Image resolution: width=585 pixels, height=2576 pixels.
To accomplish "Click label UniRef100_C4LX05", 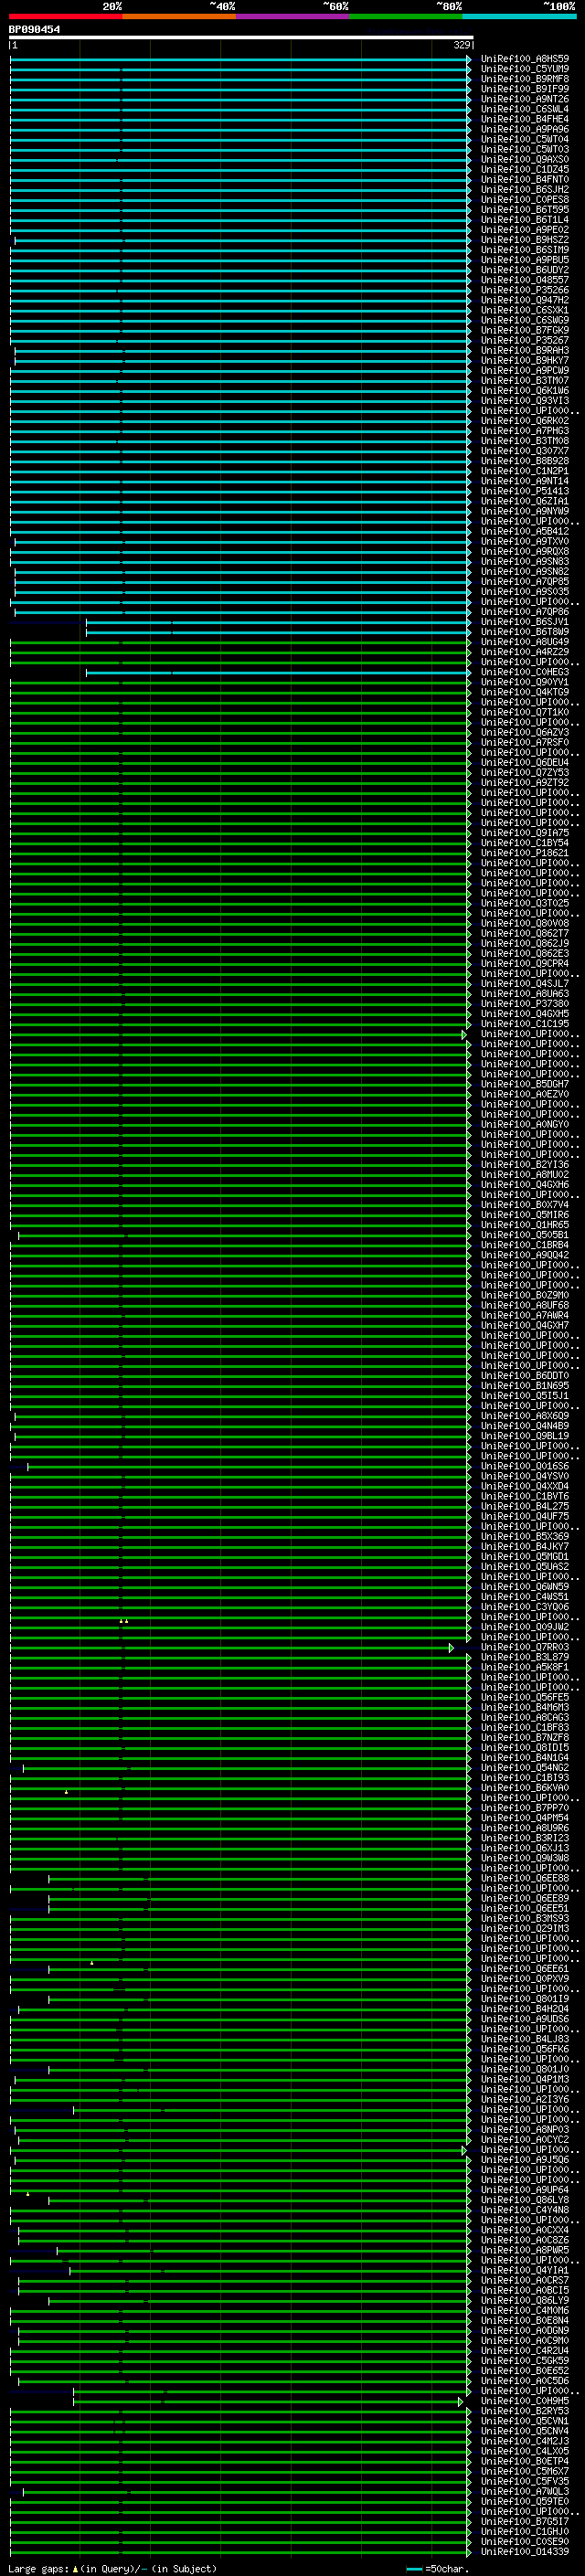I will click(x=525, y=2451).
